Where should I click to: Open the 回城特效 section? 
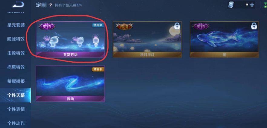click(x=16, y=39)
